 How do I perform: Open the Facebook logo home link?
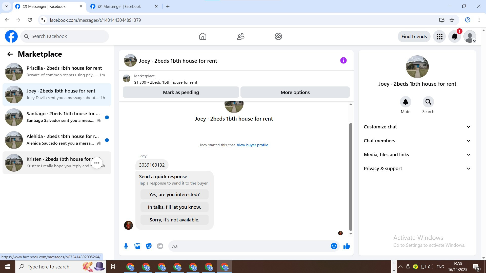pyautogui.click(x=11, y=36)
